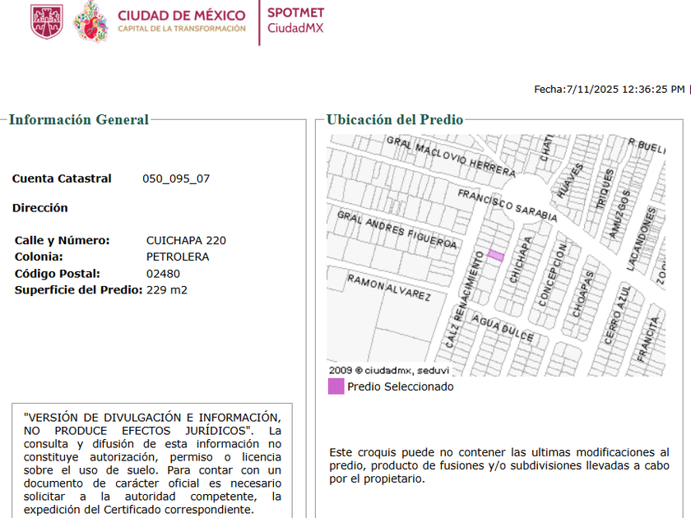Click the RAMON ALVAREZ street label on map
This screenshot has height=518, width=691.
coord(389,288)
